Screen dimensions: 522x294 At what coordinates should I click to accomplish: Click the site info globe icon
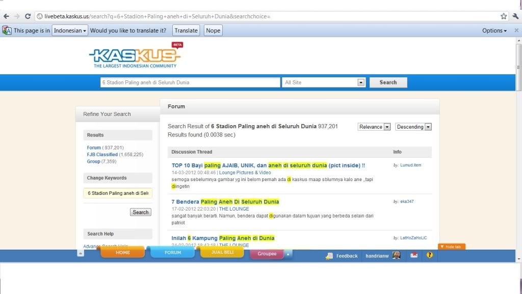pyautogui.click(x=40, y=16)
